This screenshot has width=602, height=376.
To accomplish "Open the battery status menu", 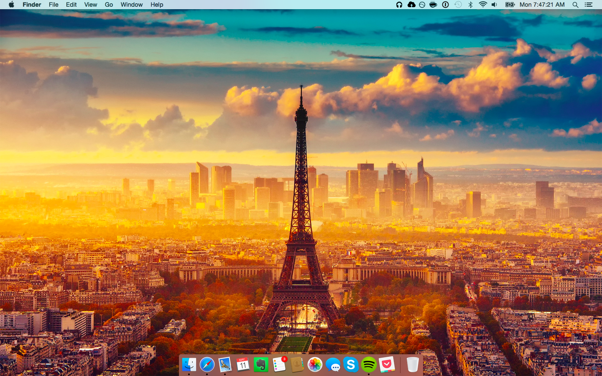I will point(510,5).
